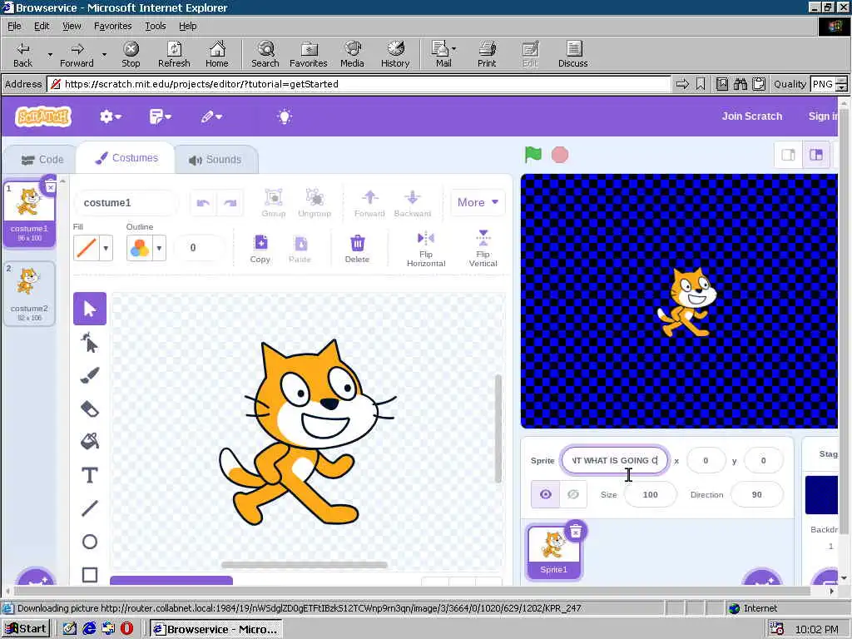Image resolution: width=852 pixels, height=639 pixels.
Task: Select the Eraser tool
Action: [x=90, y=408]
